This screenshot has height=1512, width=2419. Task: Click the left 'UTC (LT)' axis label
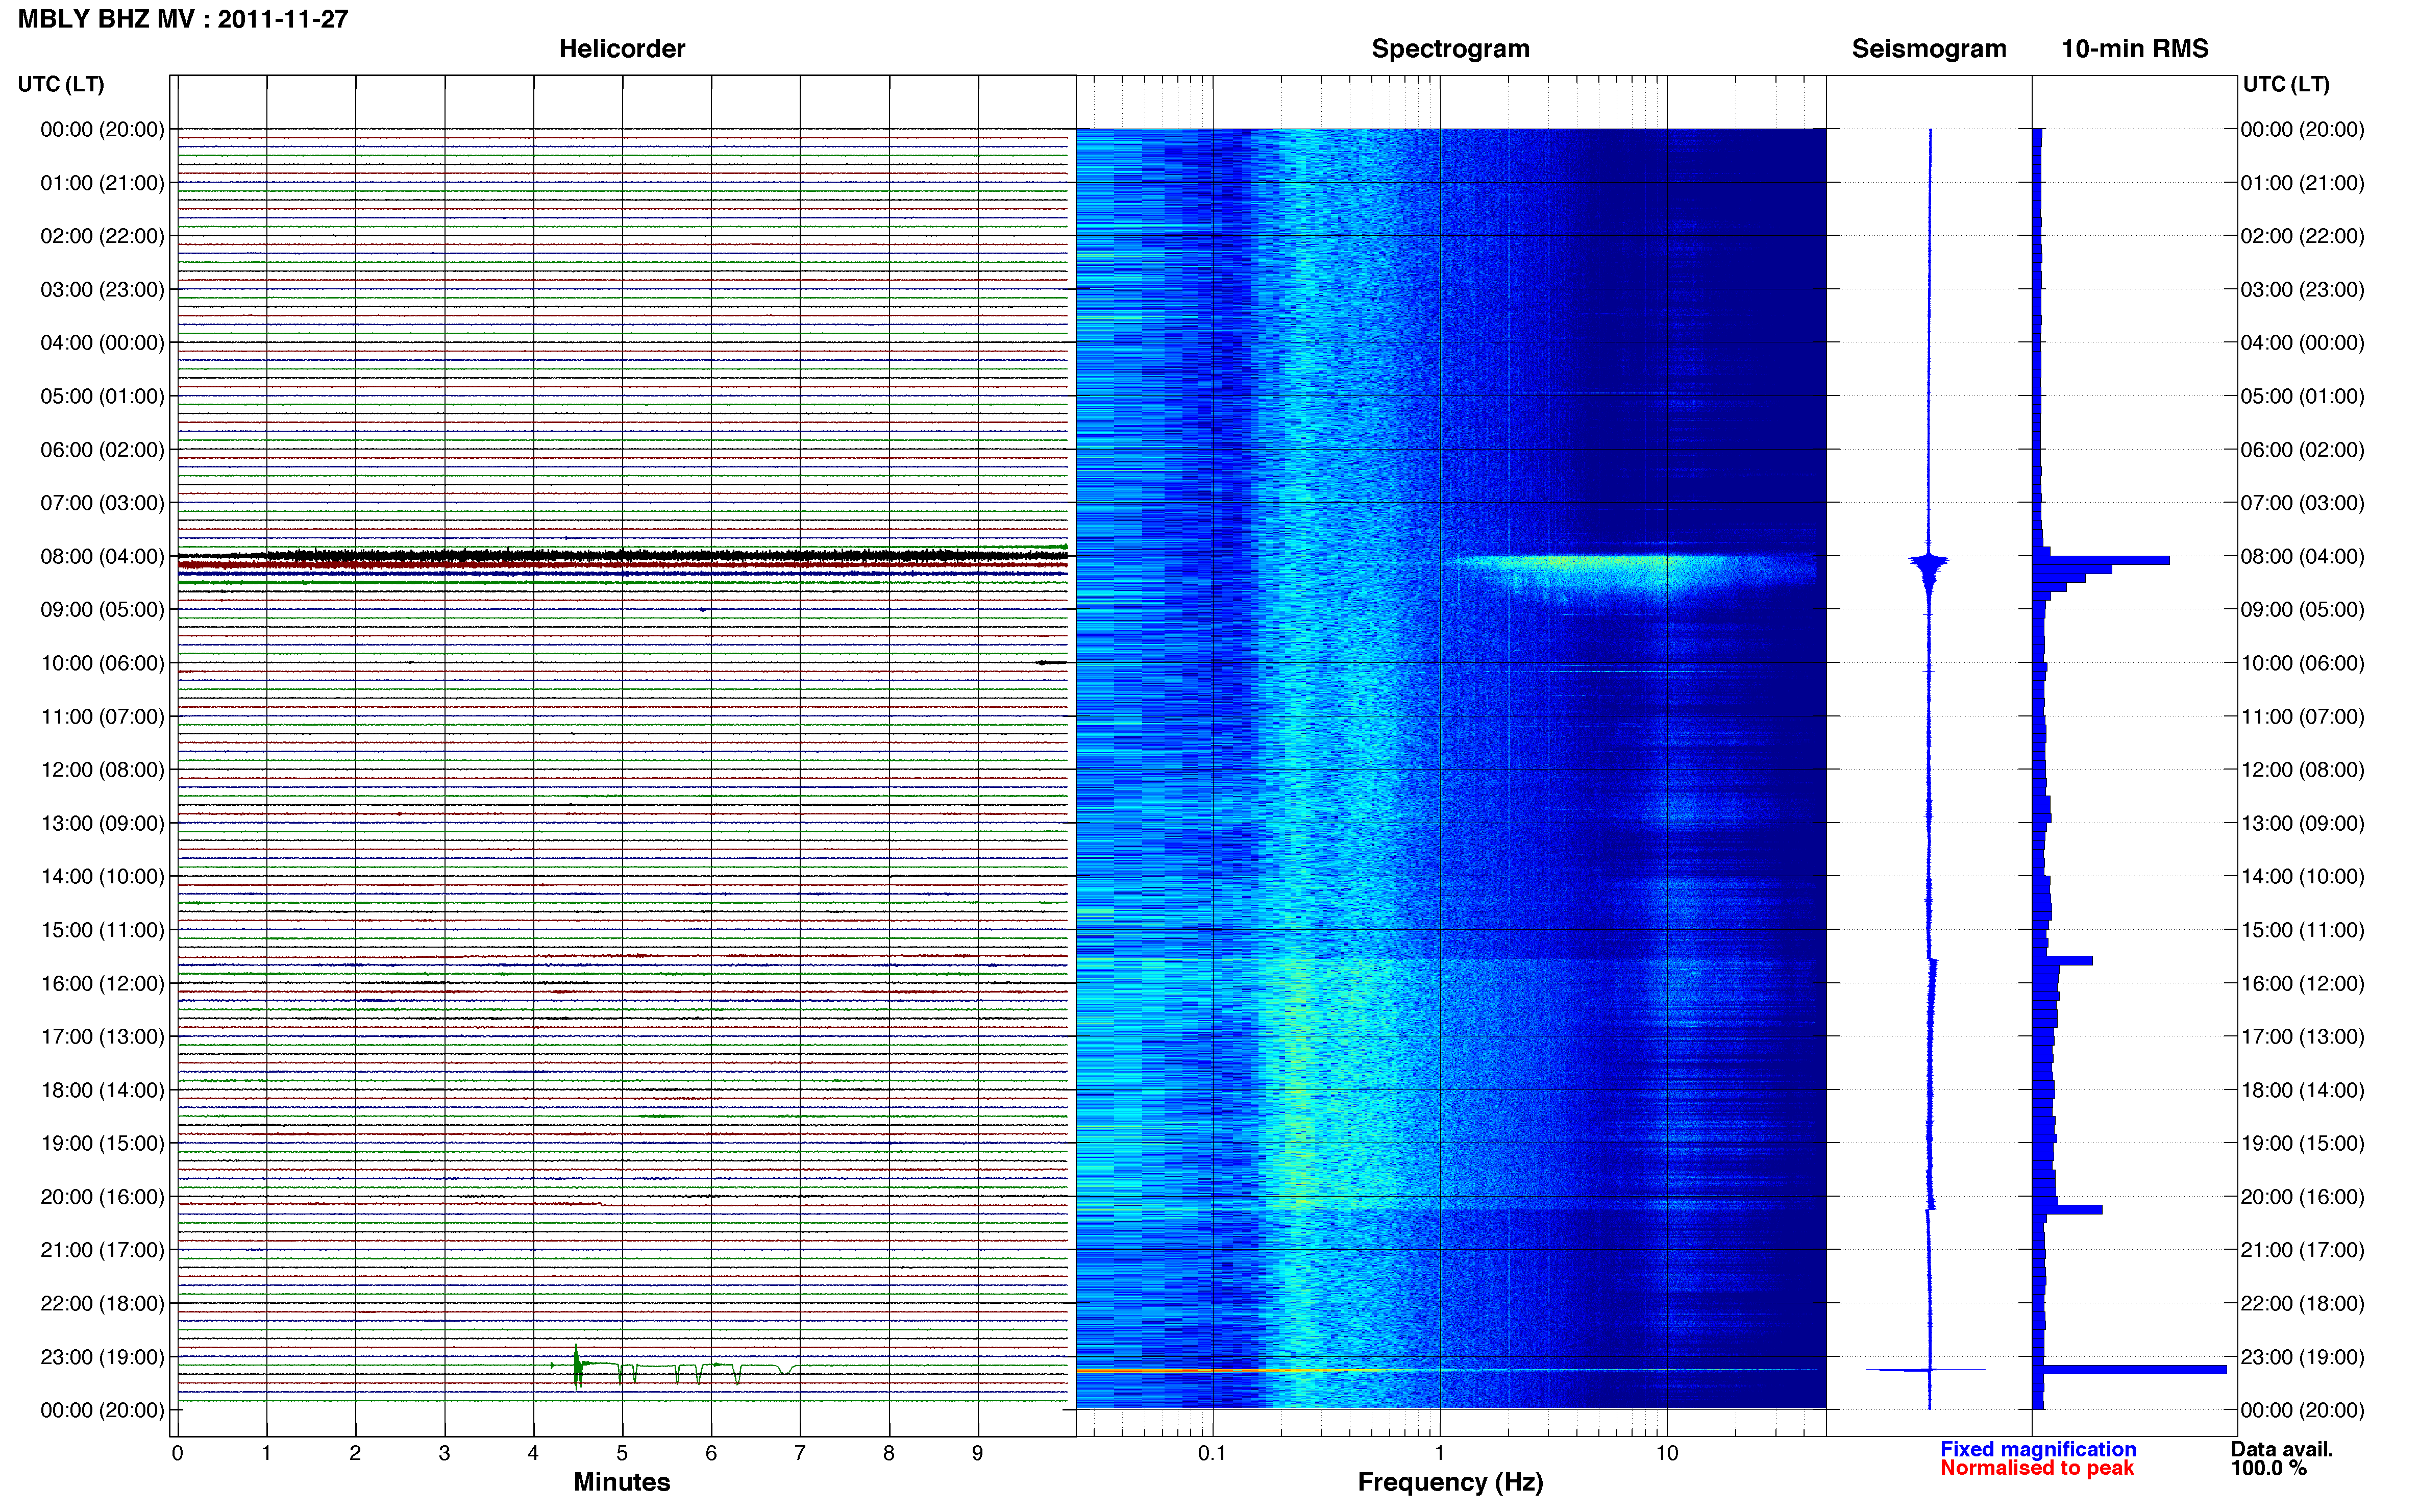[x=61, y=84]
